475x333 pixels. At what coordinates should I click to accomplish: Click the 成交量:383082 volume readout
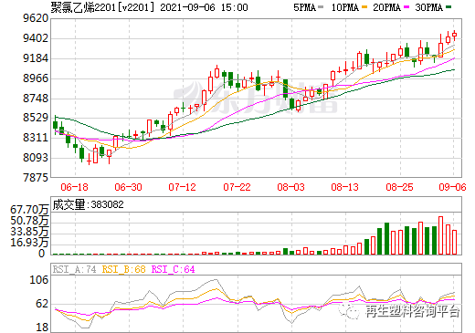[x=89, y=204]
